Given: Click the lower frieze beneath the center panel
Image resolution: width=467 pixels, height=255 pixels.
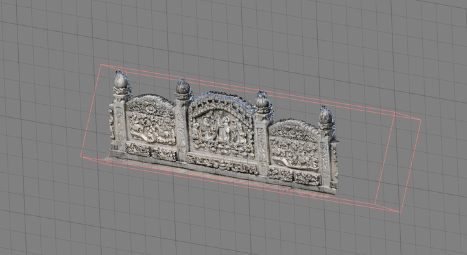Looking at the screenshot, I should coord(222,164).
